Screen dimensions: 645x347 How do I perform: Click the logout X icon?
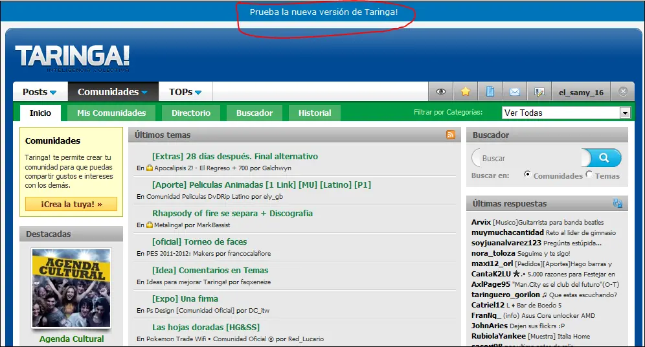623,92
